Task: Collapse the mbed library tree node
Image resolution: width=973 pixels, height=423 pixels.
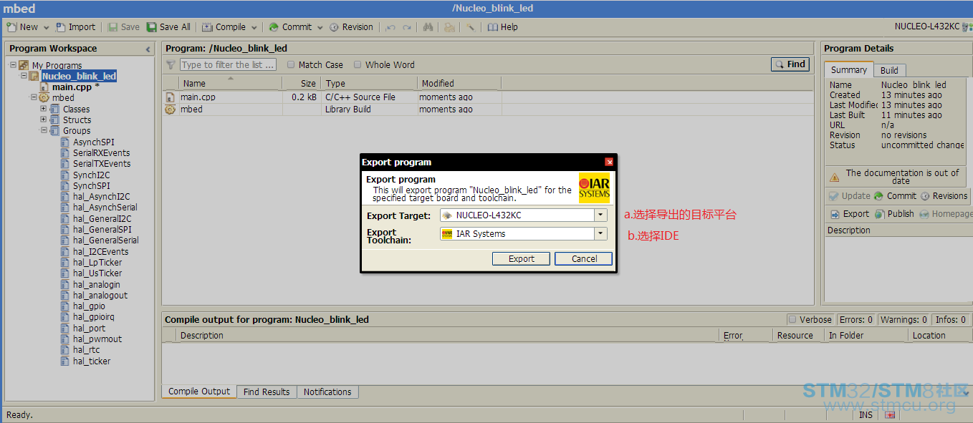Action: tap(33, 97)
